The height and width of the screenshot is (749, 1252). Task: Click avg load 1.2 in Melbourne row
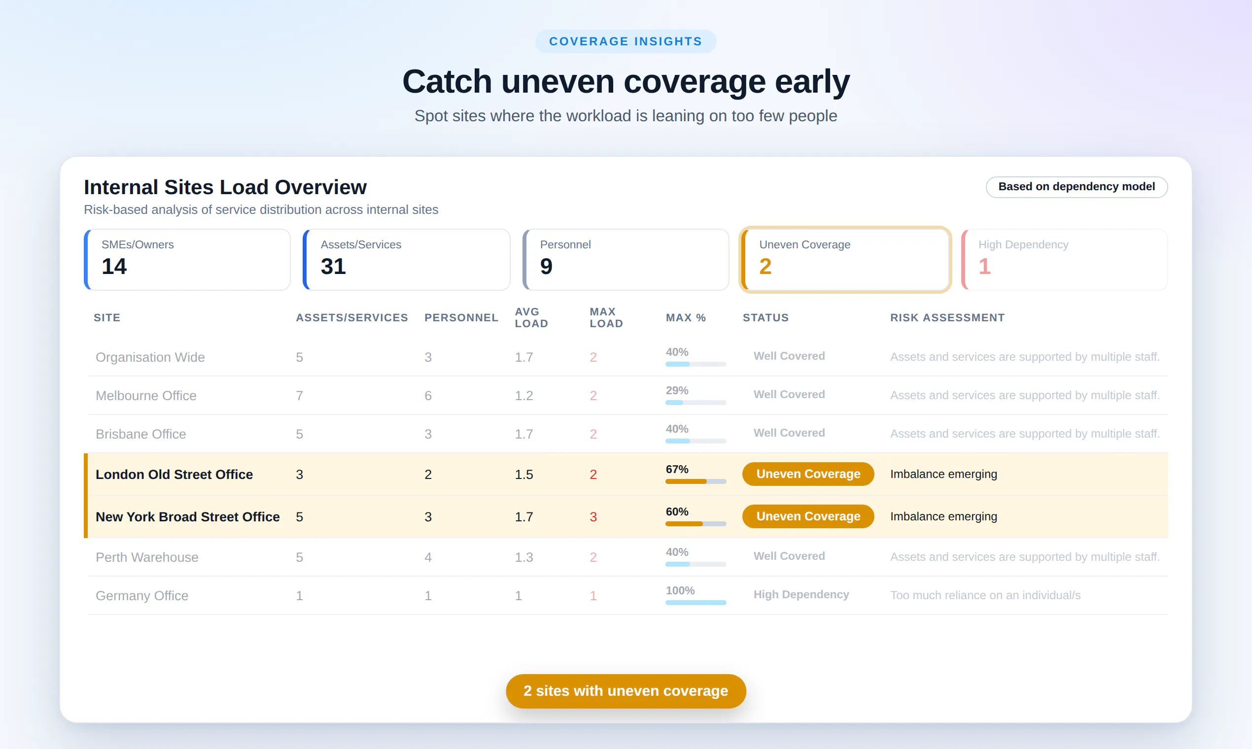click(523, 395)
